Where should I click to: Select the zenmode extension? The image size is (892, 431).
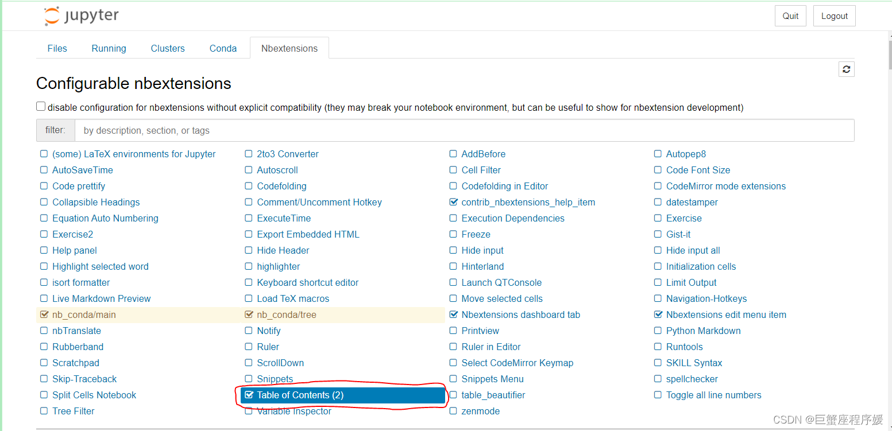tap(480, 411)
